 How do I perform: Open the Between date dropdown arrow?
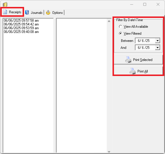(x=157, y=40)
